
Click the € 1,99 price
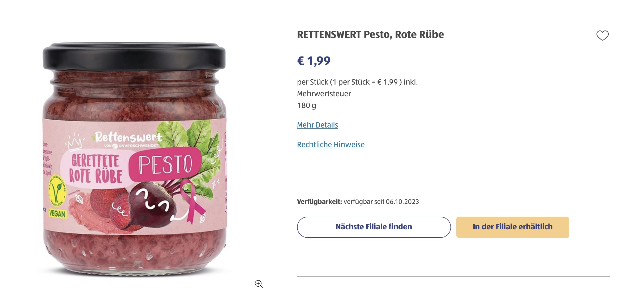click(x=314, y=61)
